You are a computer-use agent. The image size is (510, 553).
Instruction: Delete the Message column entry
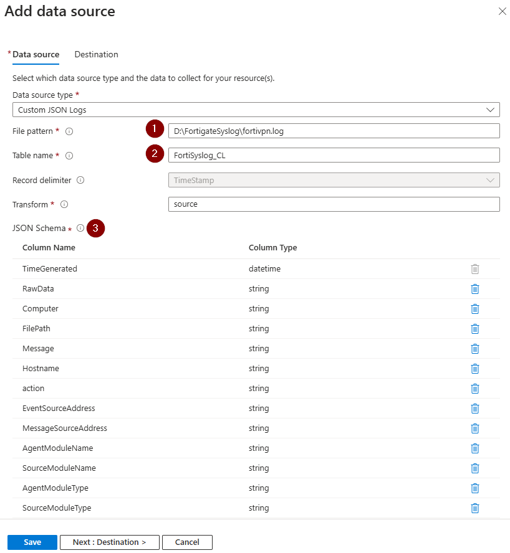[x=474, y=349]
